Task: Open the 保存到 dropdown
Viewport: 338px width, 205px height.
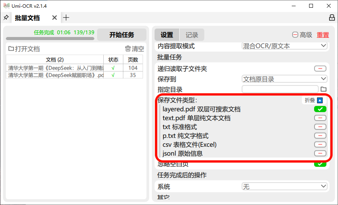Action: (284, 79)
